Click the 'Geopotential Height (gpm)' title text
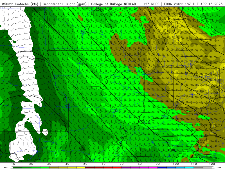 [65, 4]
